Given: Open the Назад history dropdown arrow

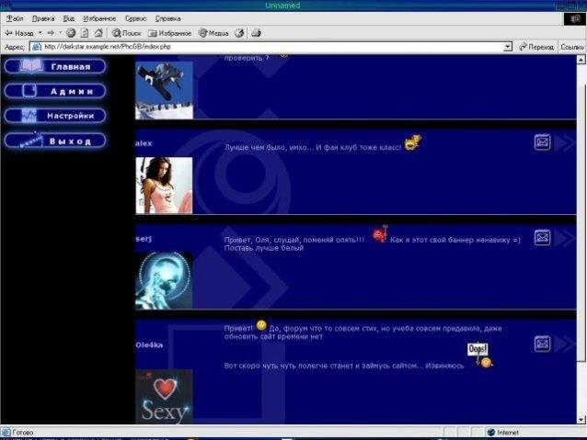Looking at the screenshot, I should point(40,33).
